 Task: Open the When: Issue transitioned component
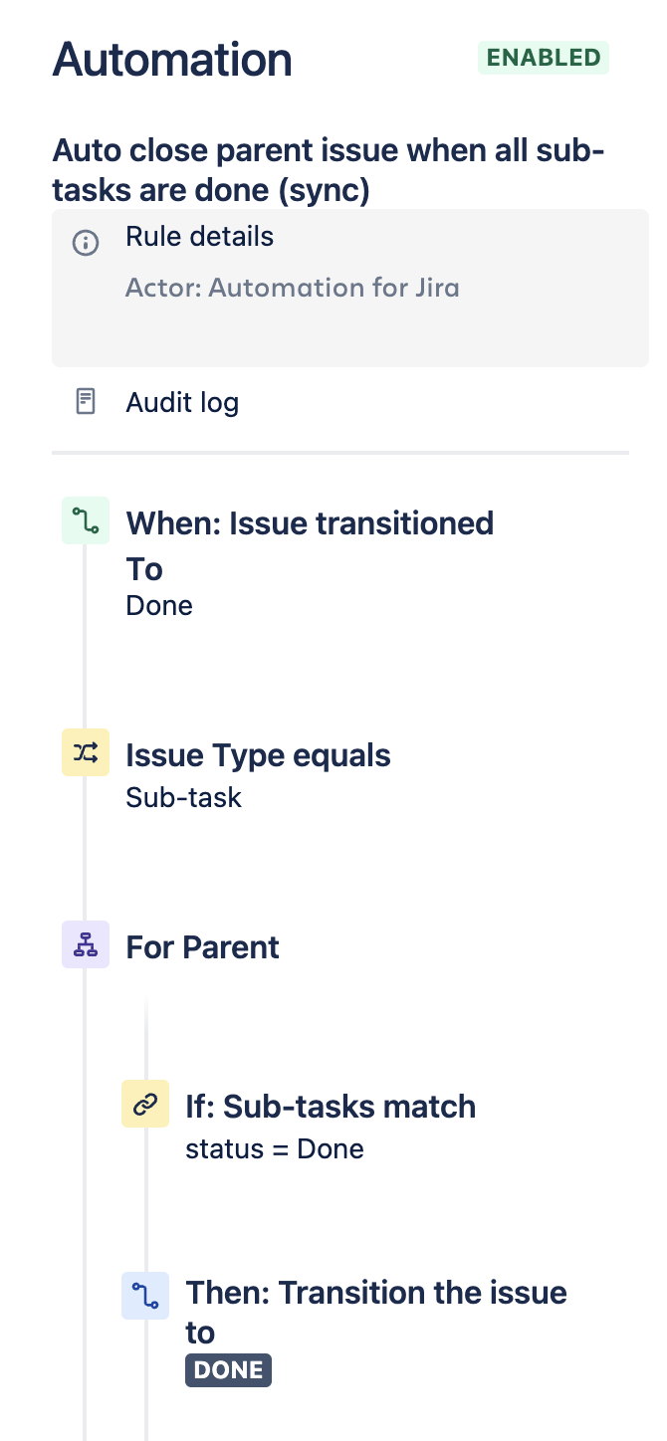click(310, 563)
